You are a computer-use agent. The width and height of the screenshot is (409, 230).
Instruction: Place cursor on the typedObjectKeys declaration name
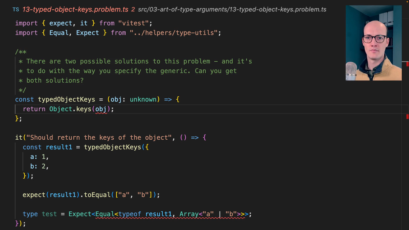click(x=66, y=99)
